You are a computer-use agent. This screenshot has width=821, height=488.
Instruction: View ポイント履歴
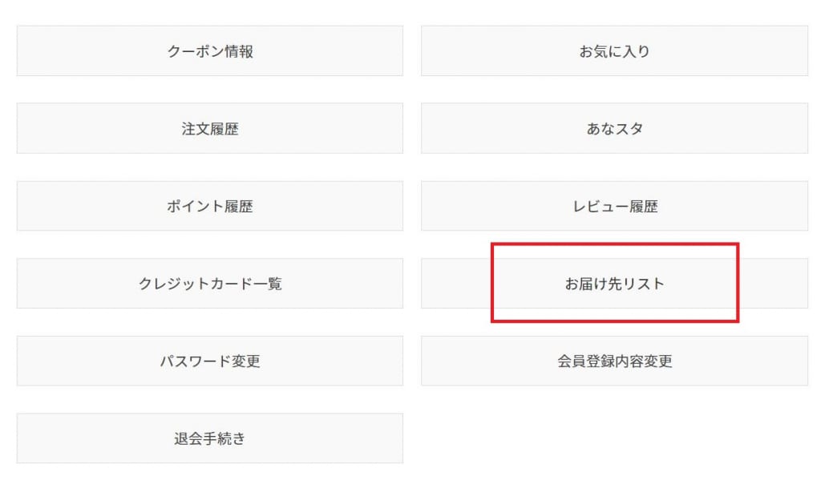pyautogui.click(x=210, y=206)
